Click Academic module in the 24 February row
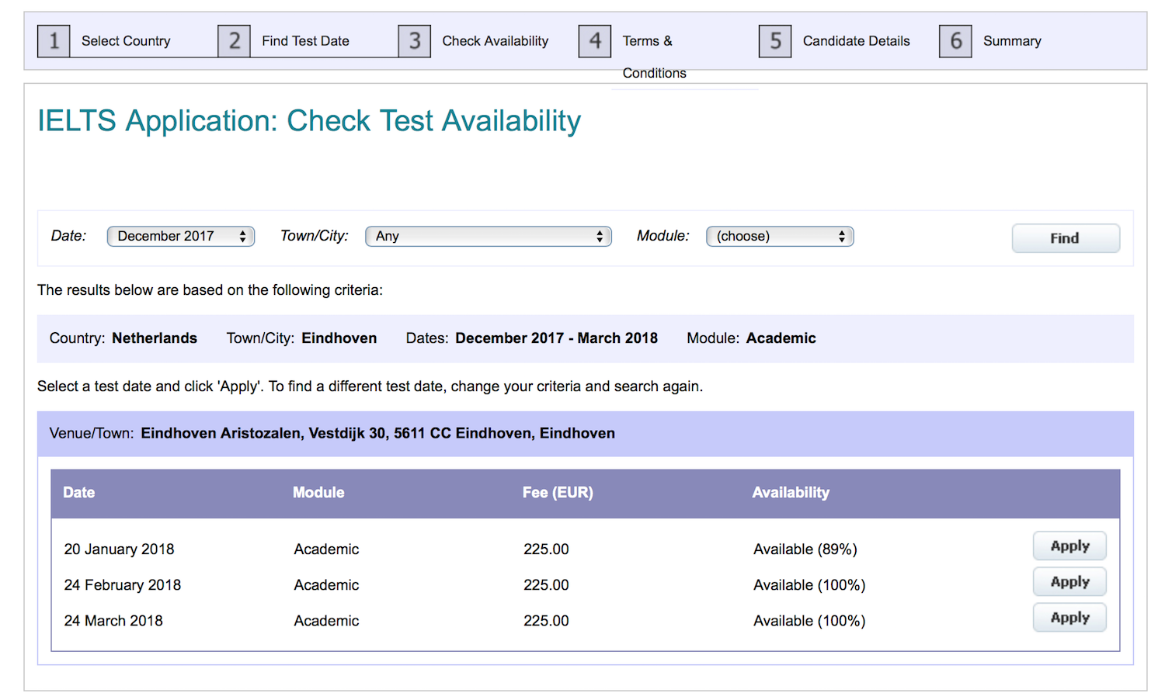 pyautogui.click(x=326, y=585)
